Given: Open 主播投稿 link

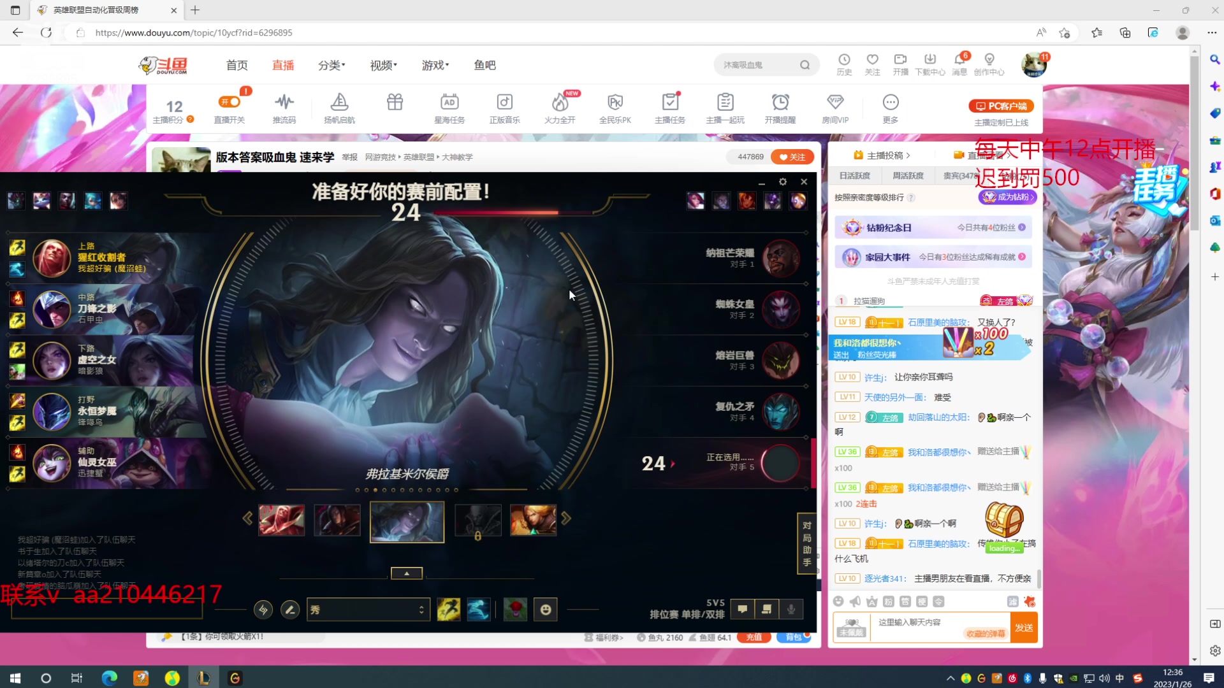Looking at the screenshot, I should point(882,155).
